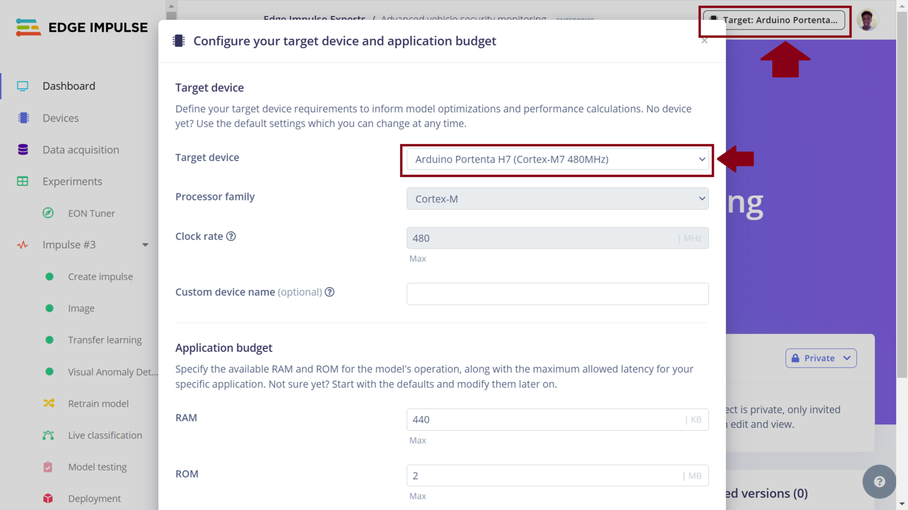
Task: Click the Clock rate help icon
Action: [231, 236]
